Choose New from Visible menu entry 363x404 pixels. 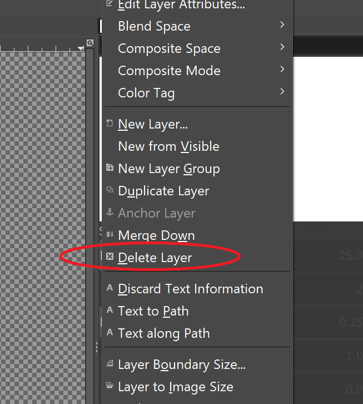168,146
